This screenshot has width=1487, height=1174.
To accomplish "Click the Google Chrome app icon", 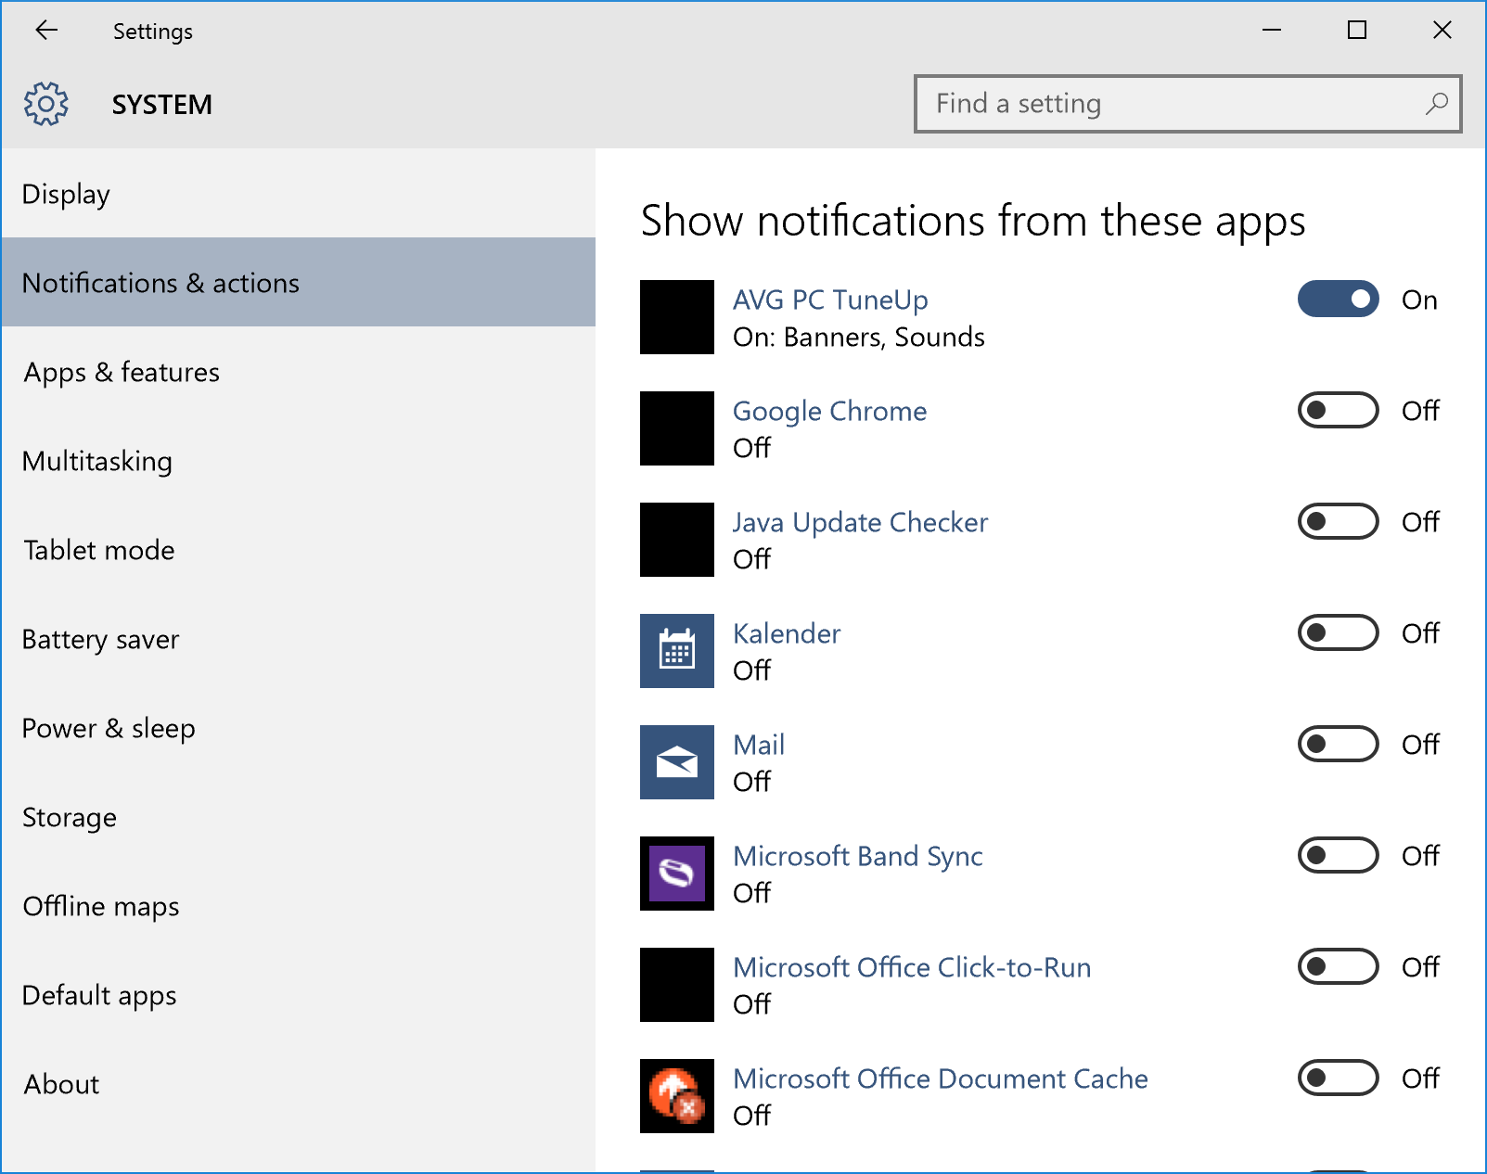I will point(677,428).
